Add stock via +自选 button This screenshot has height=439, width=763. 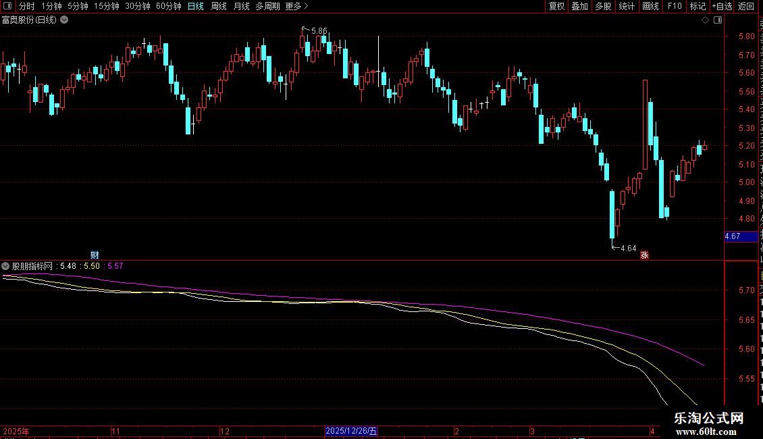tap(722, 6)
